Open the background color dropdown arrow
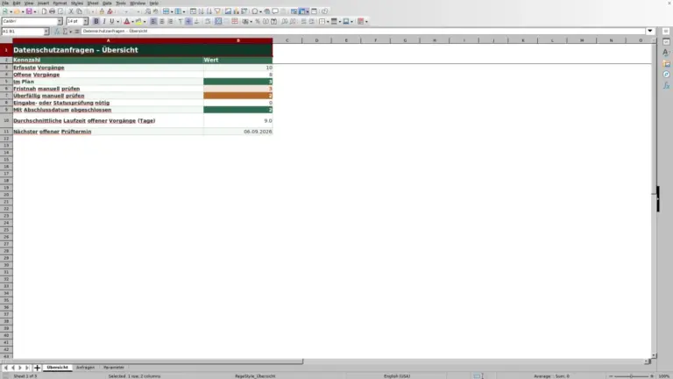Screen dimensions: 673x379 [x=145, y=21]
